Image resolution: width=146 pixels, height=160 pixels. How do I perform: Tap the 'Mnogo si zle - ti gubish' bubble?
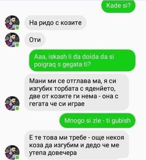tap(97, 121)
